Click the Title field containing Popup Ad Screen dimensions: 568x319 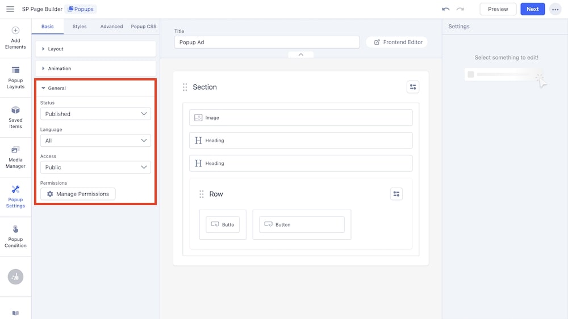(266, 42)
